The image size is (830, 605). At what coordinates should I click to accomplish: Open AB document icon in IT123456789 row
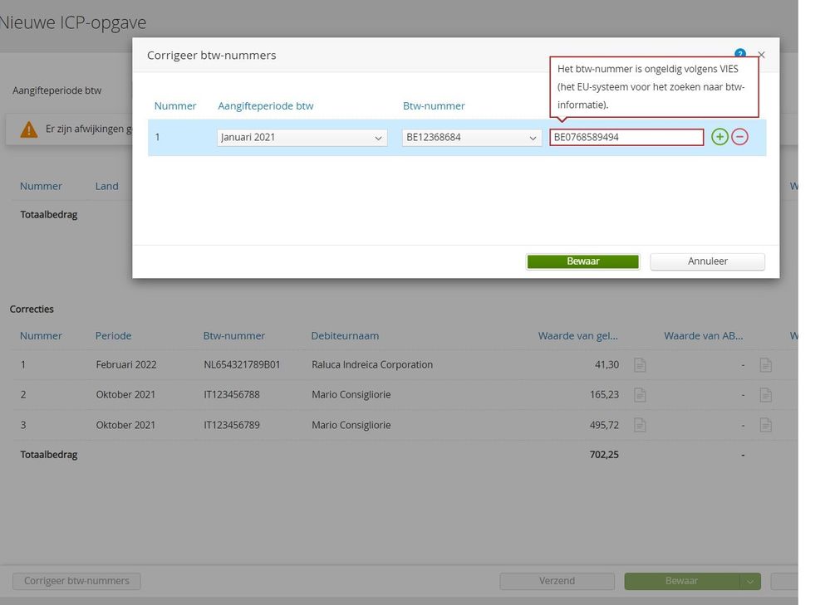[x=765, y=425]
